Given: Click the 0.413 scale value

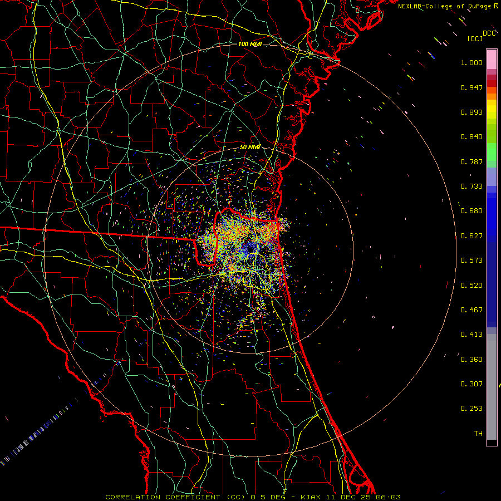Looking at the screenshot, I should tap(471, 335).
